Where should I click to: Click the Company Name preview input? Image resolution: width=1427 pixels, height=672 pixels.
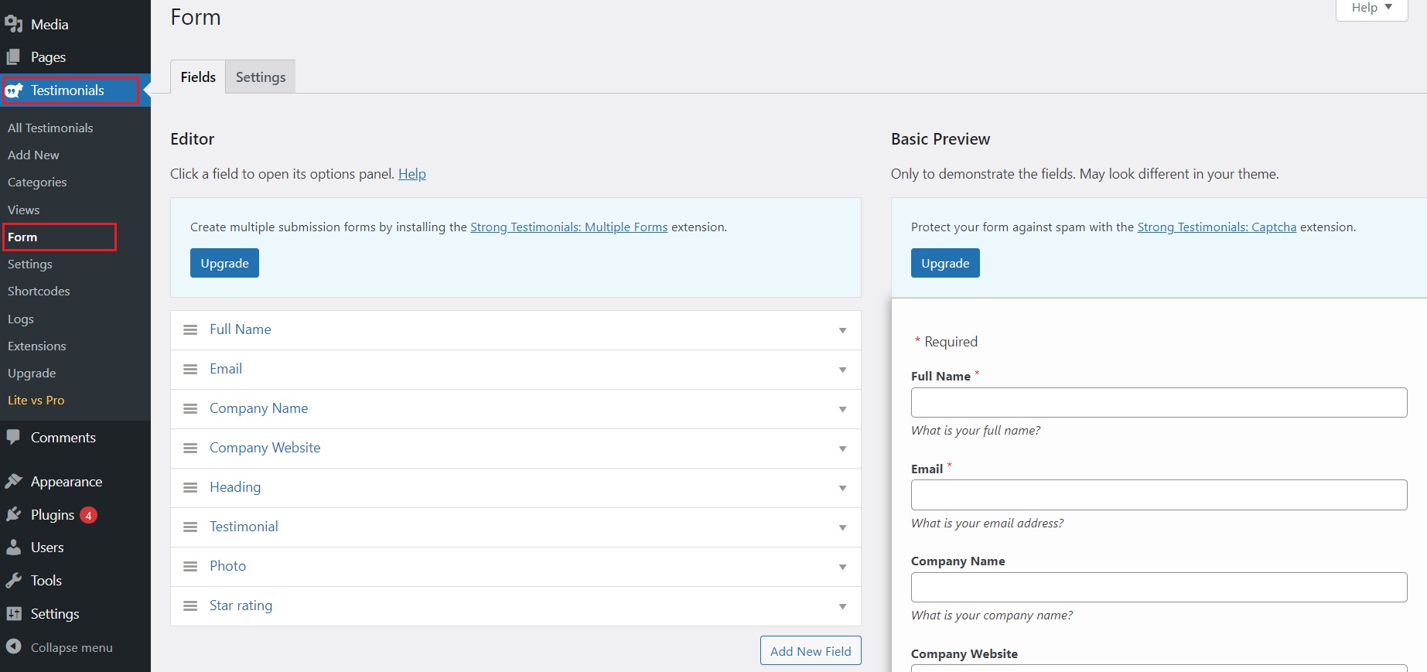[1159, 587]
